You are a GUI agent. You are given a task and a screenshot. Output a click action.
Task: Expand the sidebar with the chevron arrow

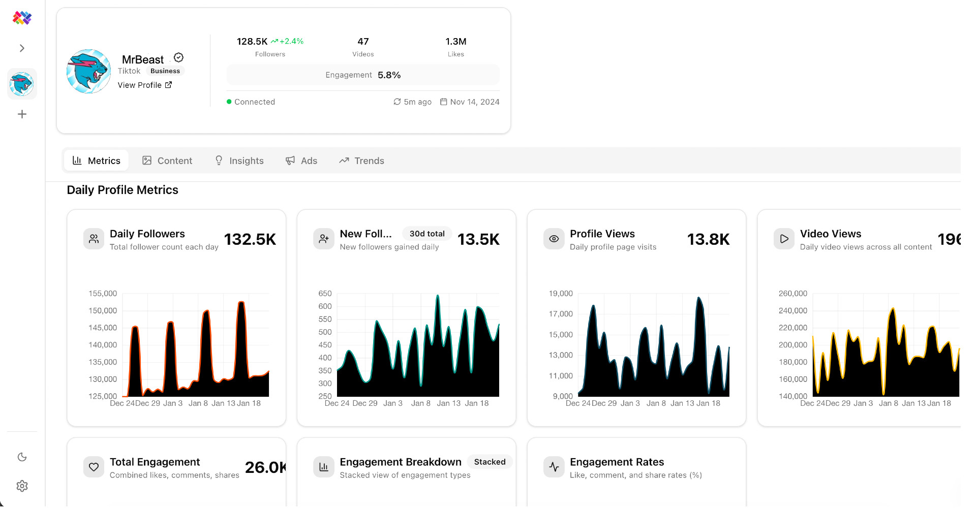22,48
